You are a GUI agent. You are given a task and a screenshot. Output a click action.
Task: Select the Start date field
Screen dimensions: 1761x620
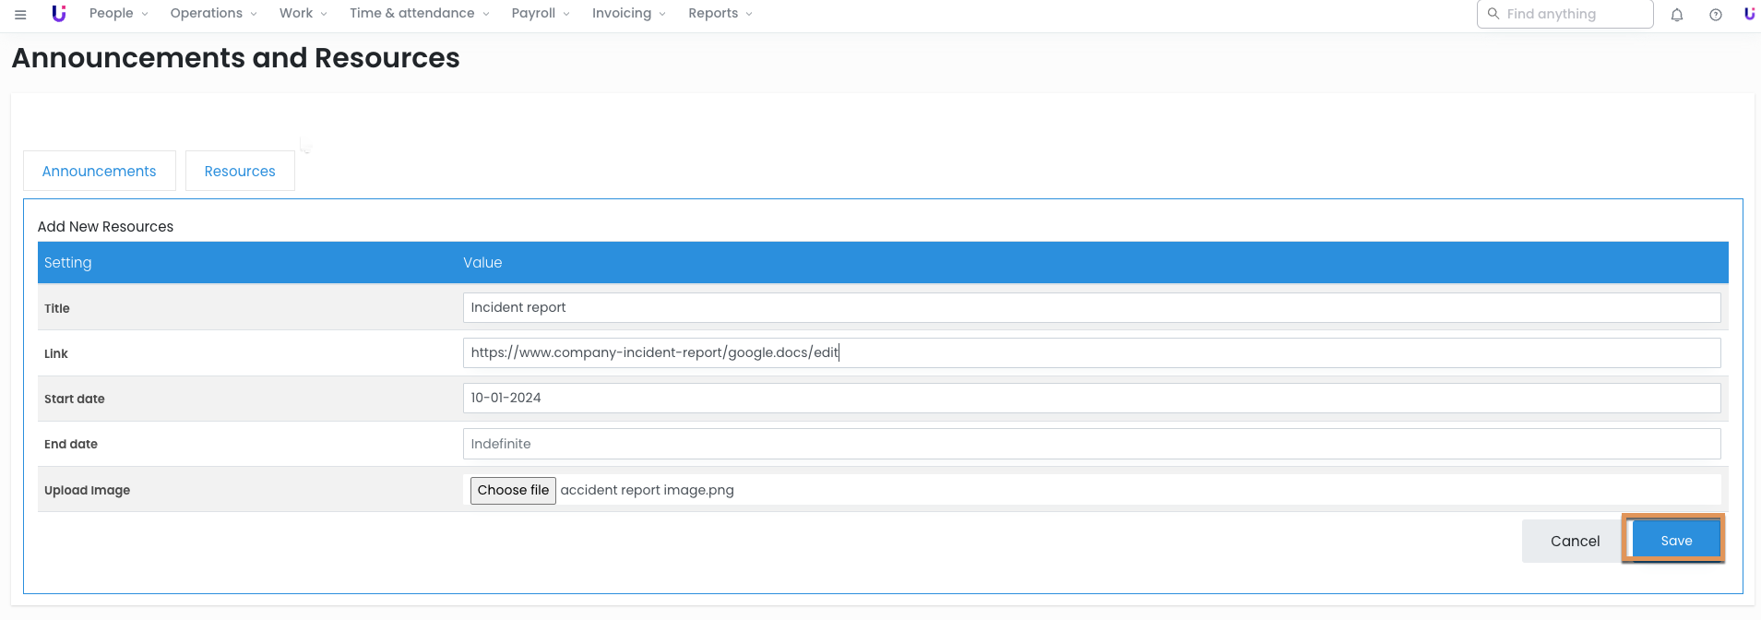(x=1091, y=399)
